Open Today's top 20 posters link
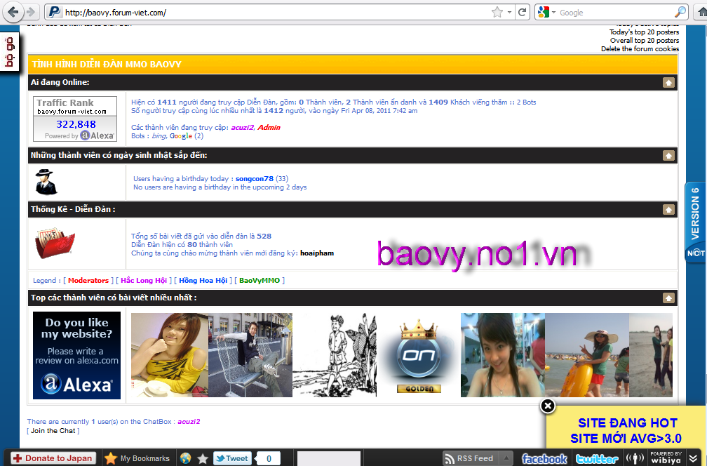707x466 pixels. (x=644, y=32)
